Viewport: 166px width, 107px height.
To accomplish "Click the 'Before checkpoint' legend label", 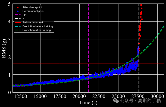I will 33,11.
